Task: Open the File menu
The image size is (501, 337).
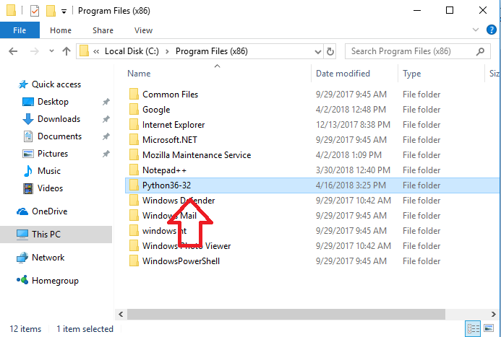Action: (20, 30)
